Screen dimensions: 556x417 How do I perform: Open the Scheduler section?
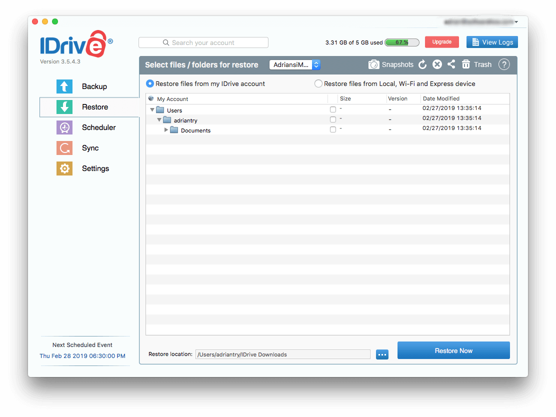(x=86, y=127)
